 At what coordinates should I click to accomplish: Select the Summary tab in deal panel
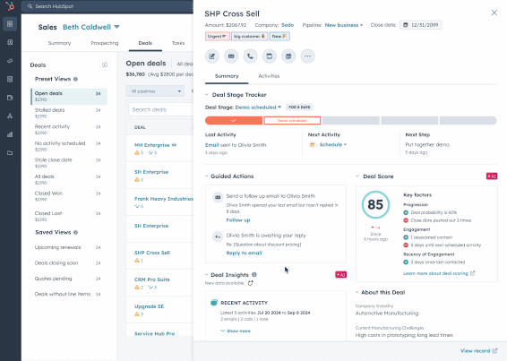pyautogui.click(x=227, y=76)
